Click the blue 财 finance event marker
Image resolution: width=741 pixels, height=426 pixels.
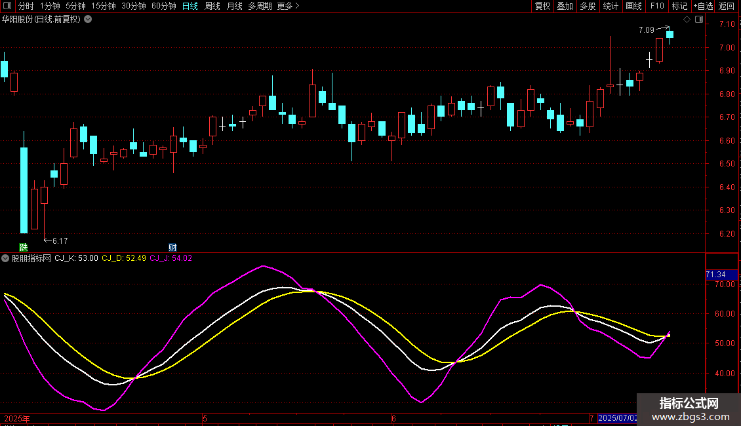coord(172,248)
